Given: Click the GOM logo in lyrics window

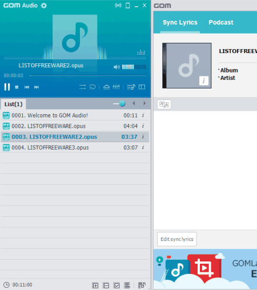Looking at the screenshot, I should 162,6.
